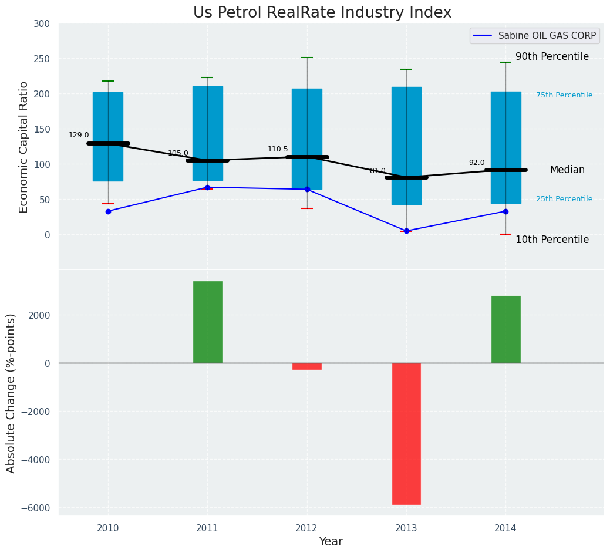Click the 110.5 median value label
The height and width of the screenshot is (553, 610).
[x=278, y=149]
